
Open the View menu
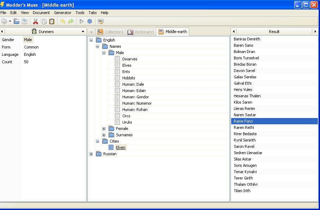pos(25,13)
